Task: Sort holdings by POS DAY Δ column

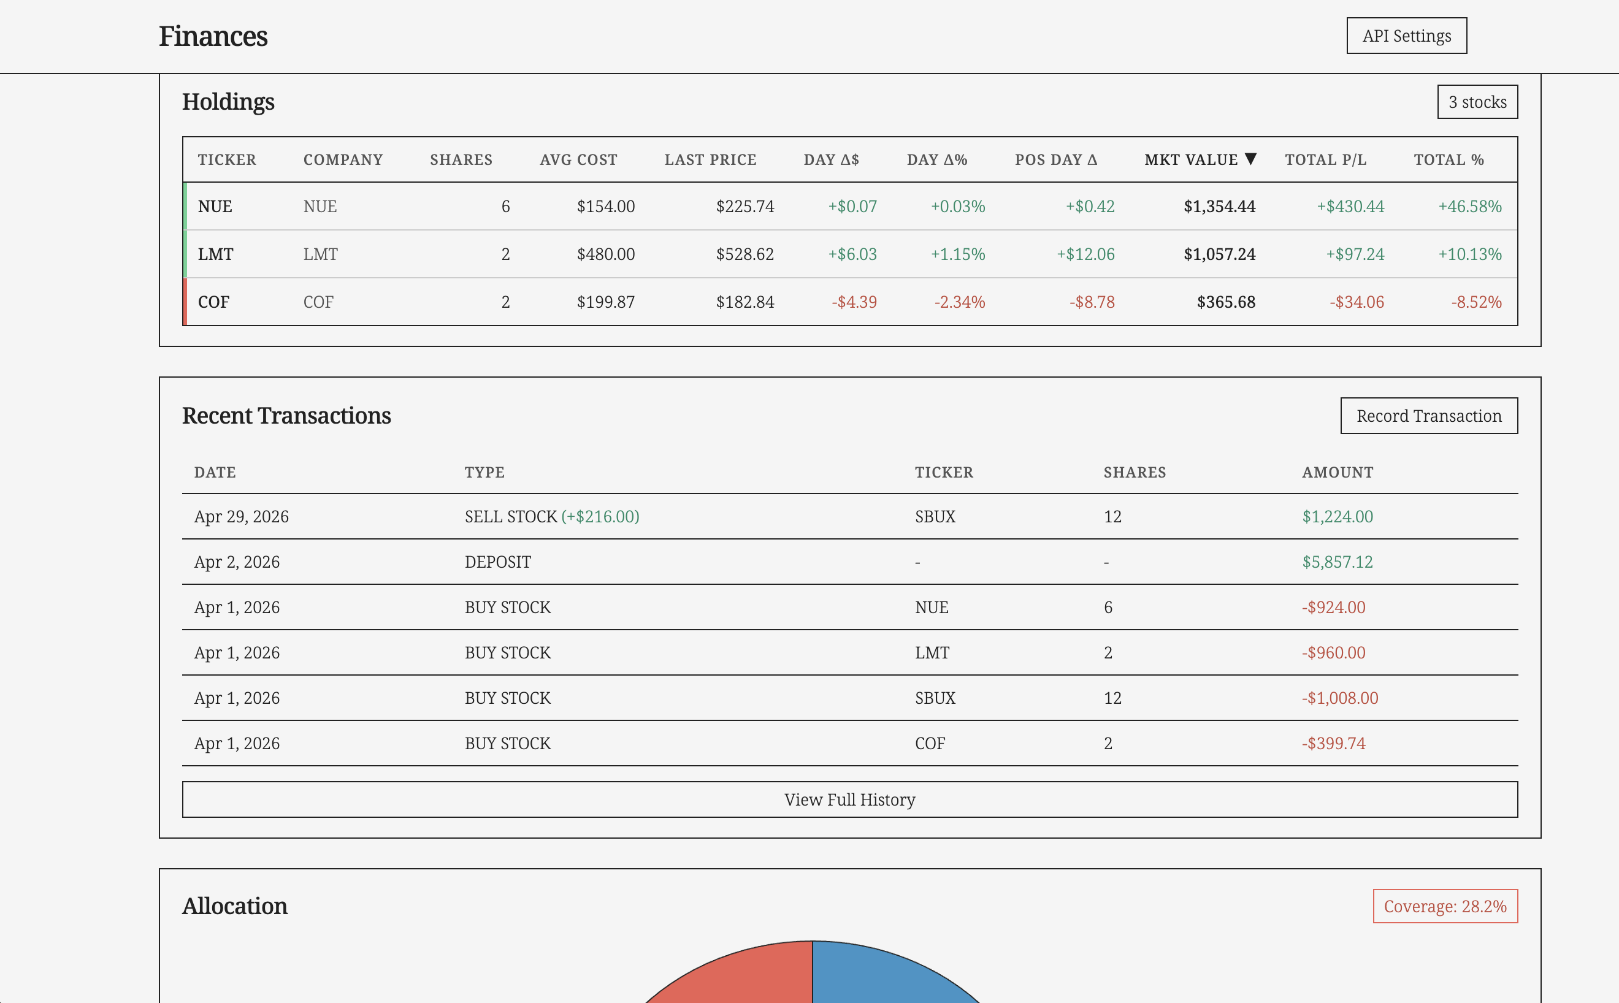Action: [1055, 160]
